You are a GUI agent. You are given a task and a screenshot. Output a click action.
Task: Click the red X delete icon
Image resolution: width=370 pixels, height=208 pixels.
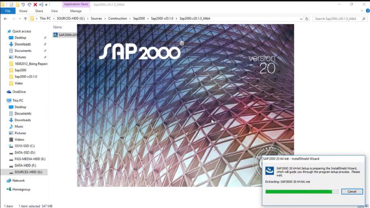click(x=35, y=5)
